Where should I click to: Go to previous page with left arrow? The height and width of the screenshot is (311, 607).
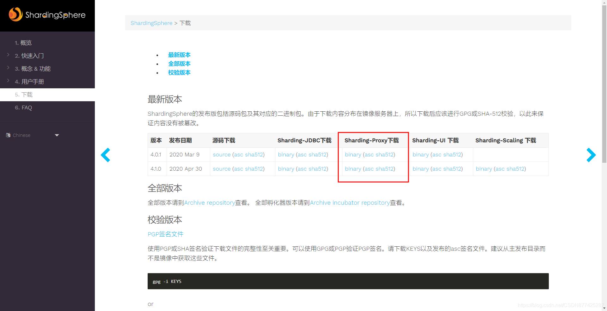coord(105,155)
